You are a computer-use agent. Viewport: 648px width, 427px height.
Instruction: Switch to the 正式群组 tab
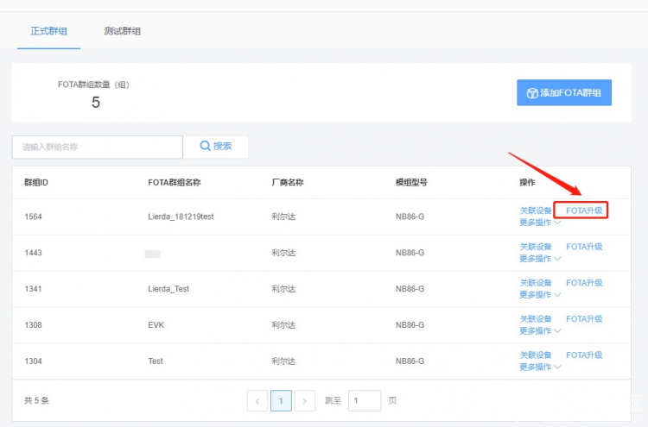click(48, 31)
